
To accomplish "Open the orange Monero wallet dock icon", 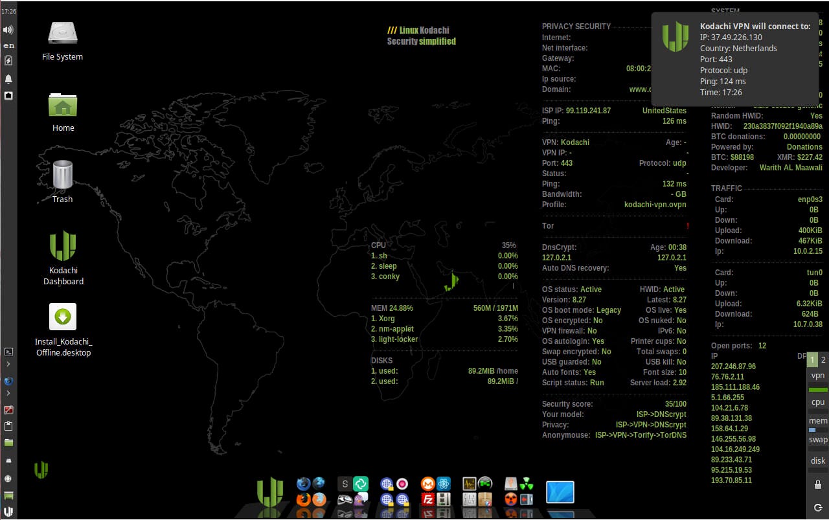I will click(x=427, y=484).
